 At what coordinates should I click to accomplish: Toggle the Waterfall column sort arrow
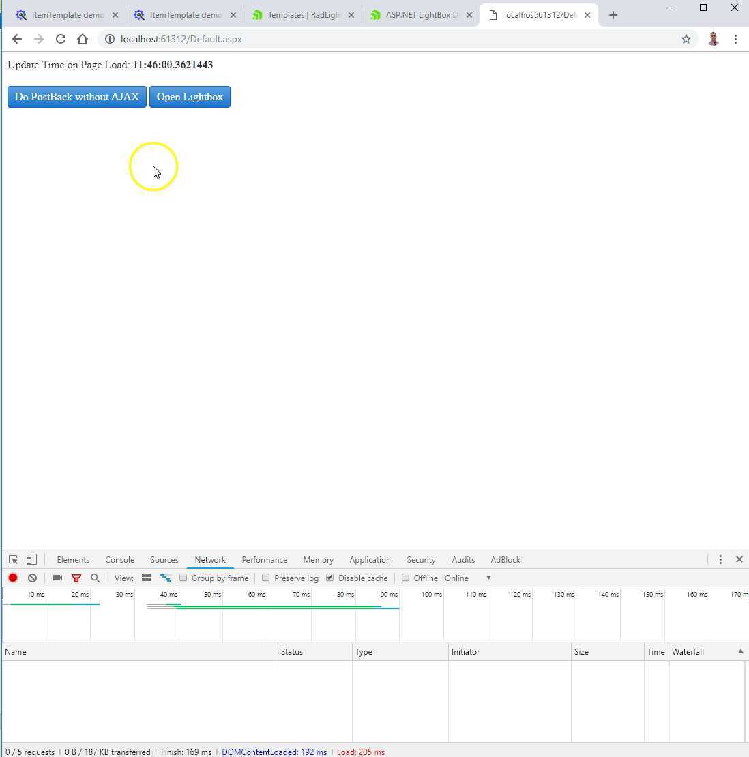pyautogui.click(x=740, y=651)
